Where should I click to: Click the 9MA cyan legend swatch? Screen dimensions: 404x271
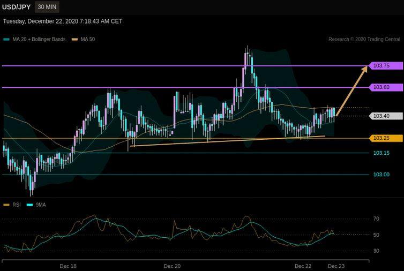(30, 205)
